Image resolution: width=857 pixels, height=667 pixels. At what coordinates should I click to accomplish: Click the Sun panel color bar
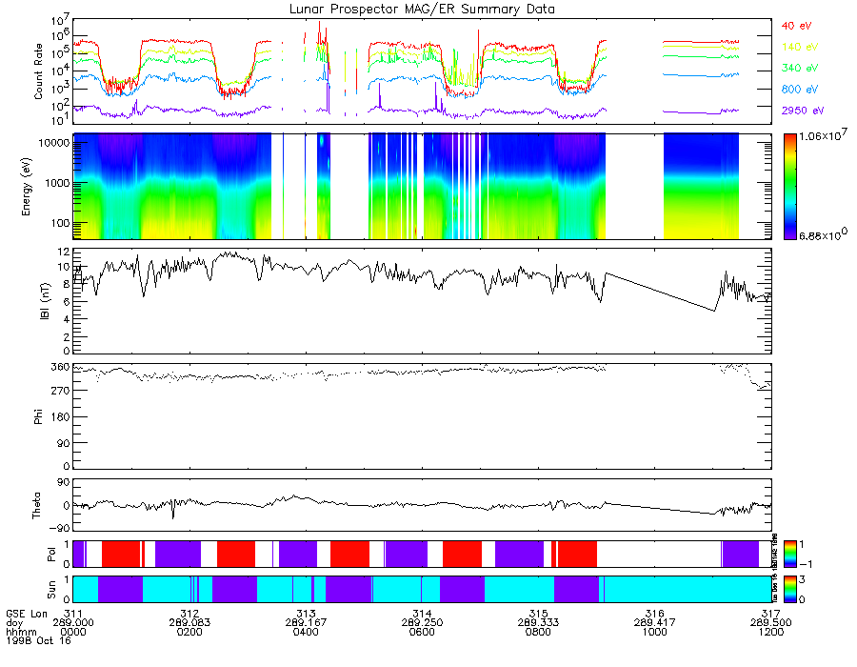click(x=789, y=589)
